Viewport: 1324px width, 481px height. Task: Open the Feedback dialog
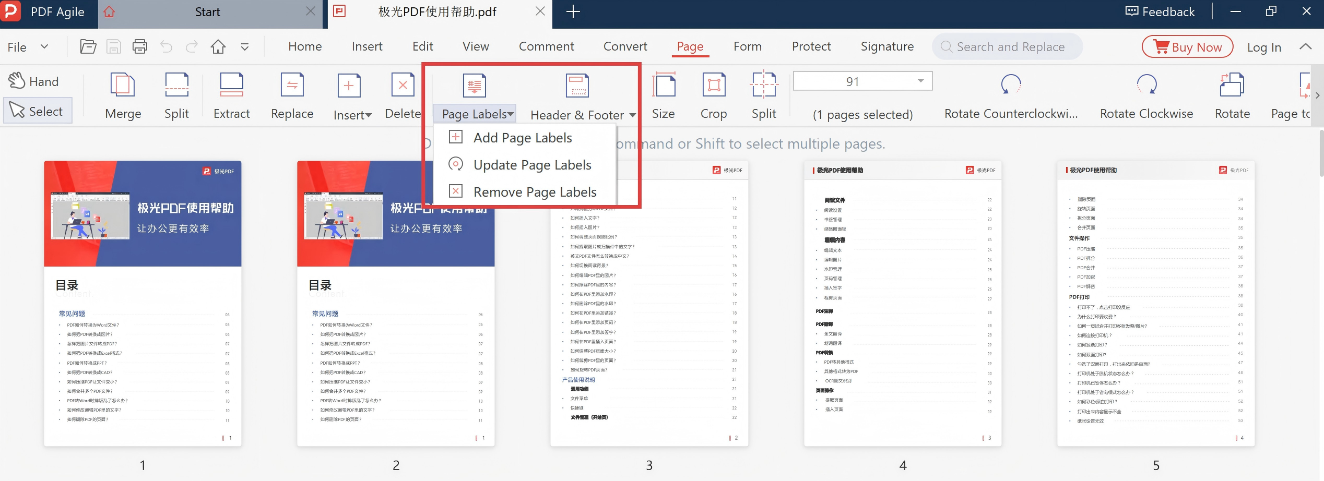pyautogui.click(x=1160, y=11)
